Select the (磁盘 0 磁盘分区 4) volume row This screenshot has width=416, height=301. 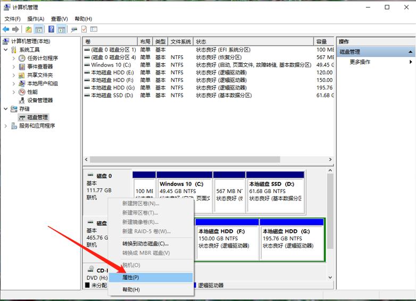click(x=208, y=57)
